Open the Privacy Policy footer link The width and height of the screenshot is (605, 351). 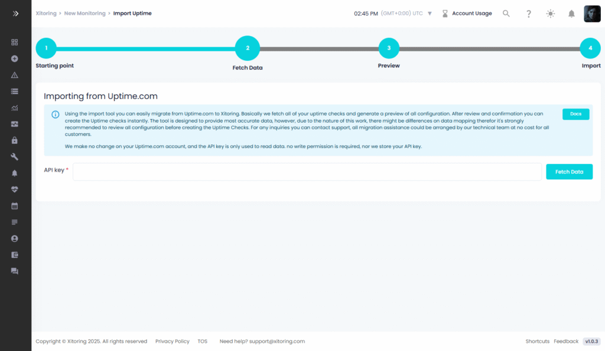pos(173,342)
